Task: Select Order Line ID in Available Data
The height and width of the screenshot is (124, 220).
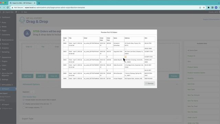Action: coord(202,117)
